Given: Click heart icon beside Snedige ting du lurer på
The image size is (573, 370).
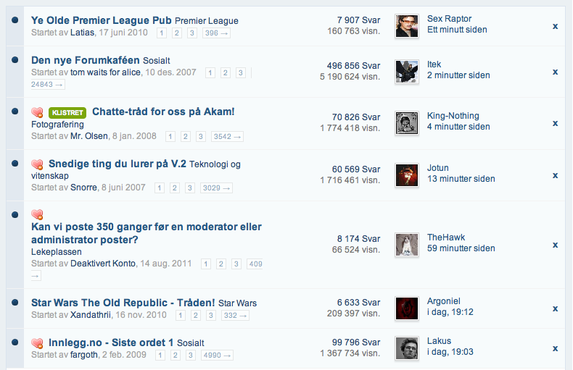Looking at the screenshot, I should (37, 164).
